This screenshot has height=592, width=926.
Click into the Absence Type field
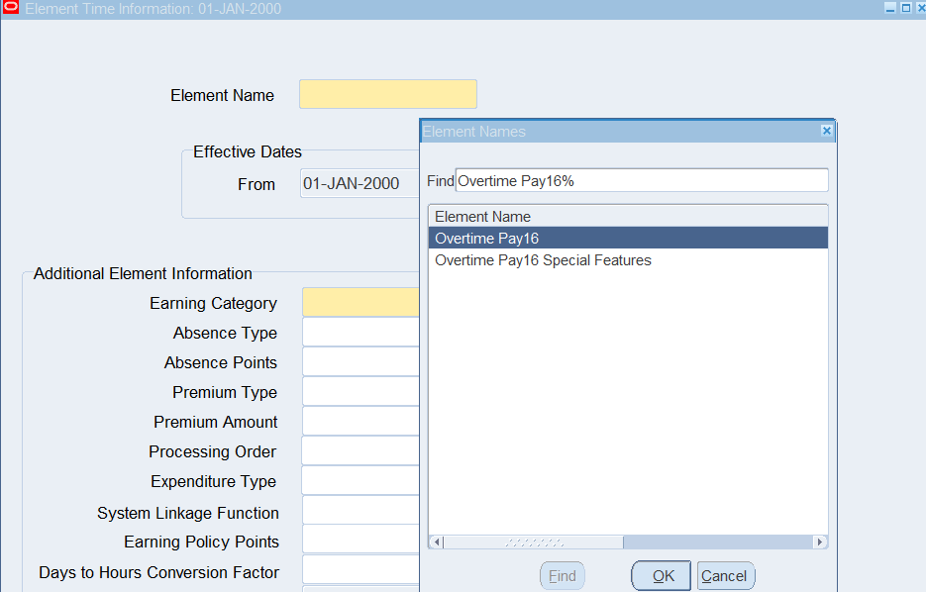point(360,333)
